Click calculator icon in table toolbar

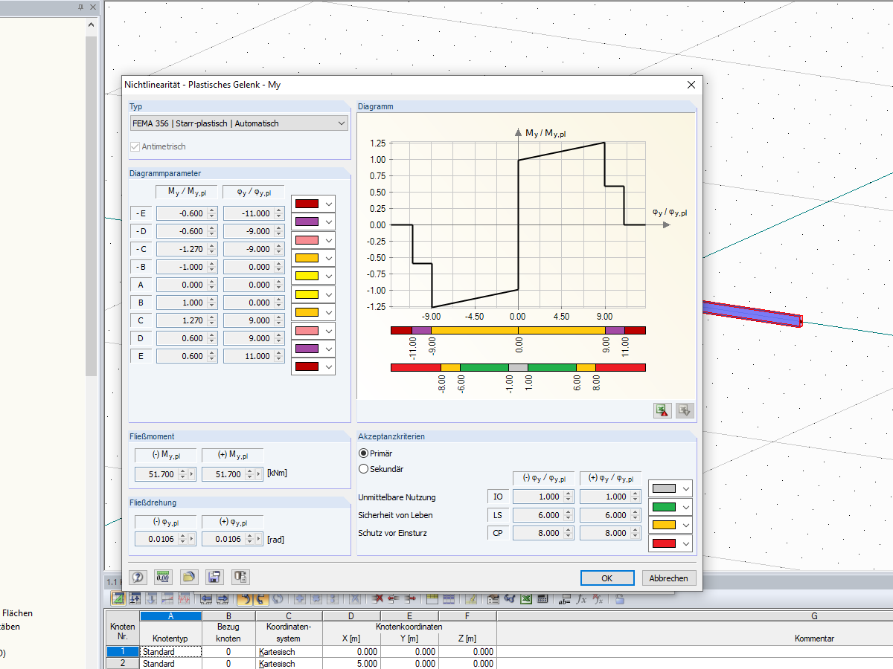tap(542, 598)
